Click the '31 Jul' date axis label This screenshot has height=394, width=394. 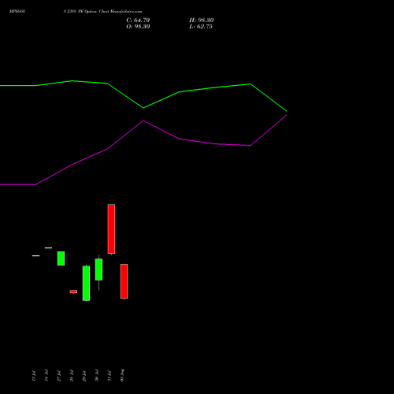tap(110, 376)
